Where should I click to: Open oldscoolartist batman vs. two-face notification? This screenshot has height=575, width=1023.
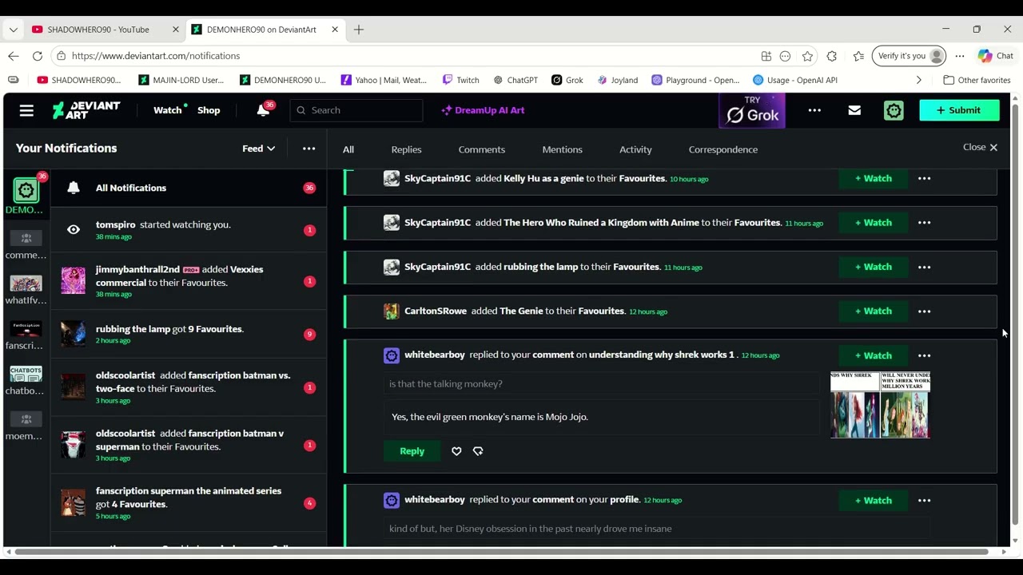(x=189, y=387)
